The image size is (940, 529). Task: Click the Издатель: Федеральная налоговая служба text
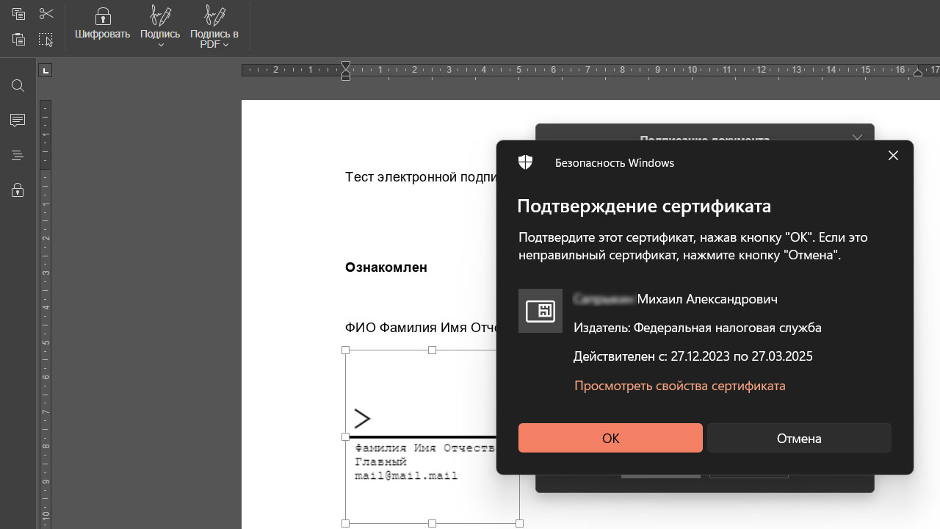pos(698,328)
